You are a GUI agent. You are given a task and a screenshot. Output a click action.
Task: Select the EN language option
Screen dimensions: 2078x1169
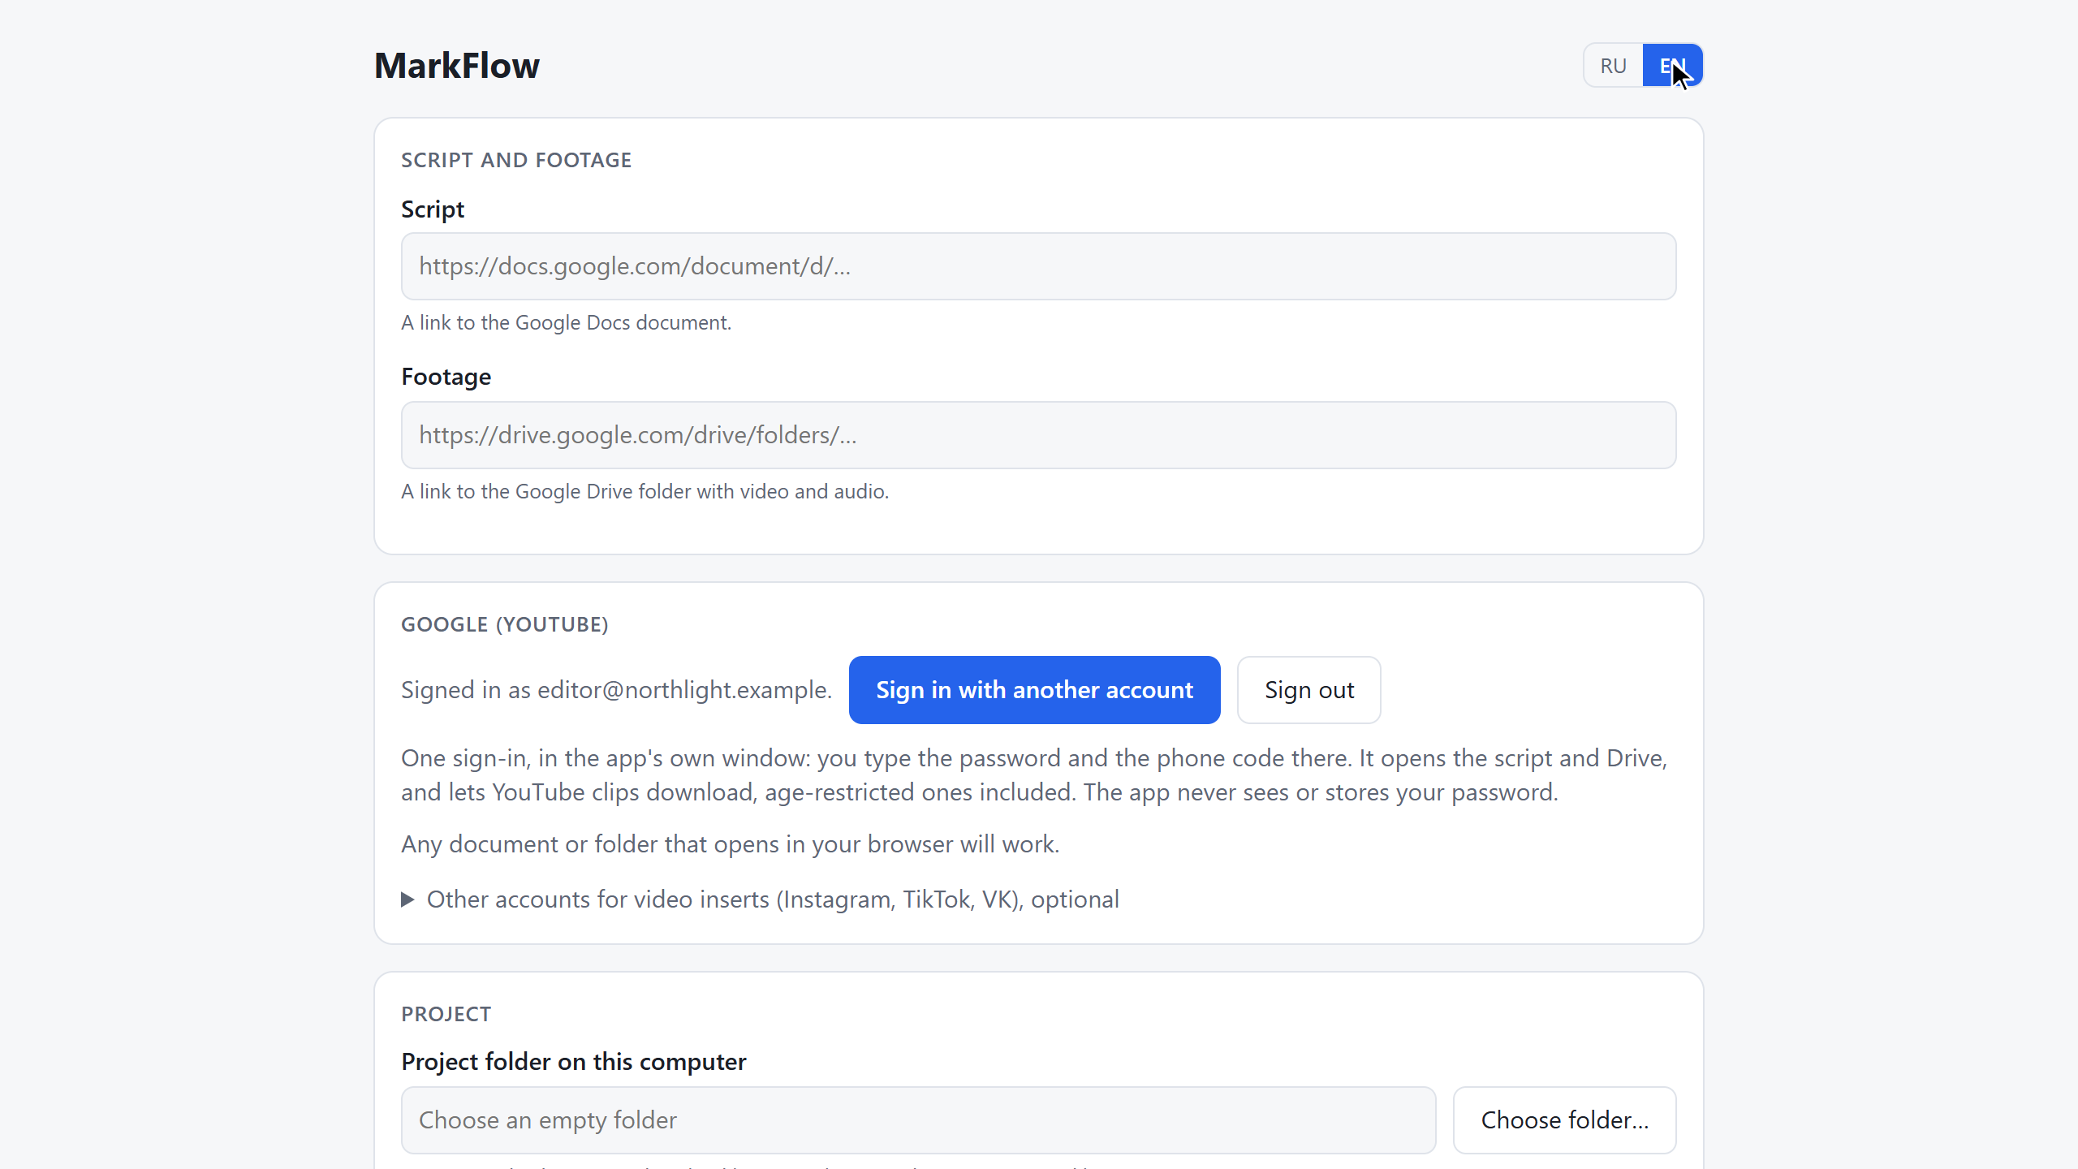1672,66
